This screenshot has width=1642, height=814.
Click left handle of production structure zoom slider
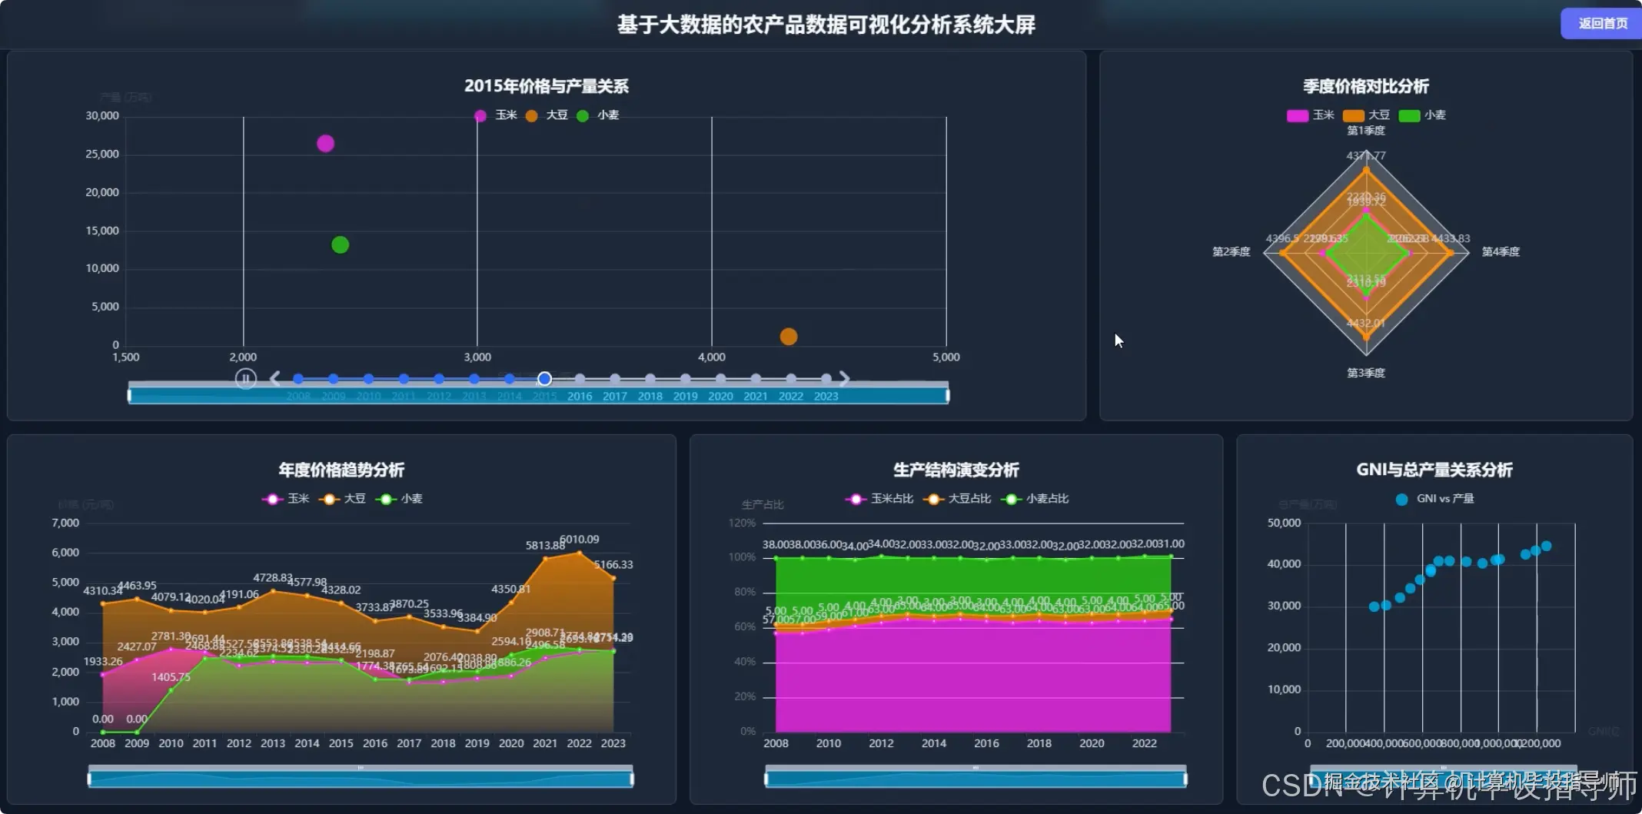click(x=766, y=779)
